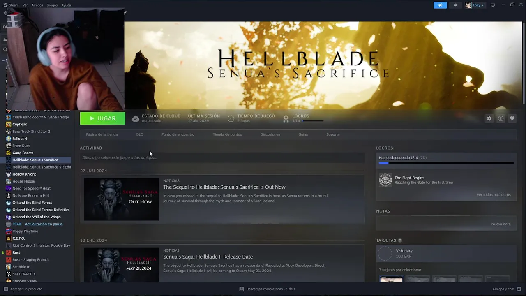Open the Juegos menu

pos(52,5)
